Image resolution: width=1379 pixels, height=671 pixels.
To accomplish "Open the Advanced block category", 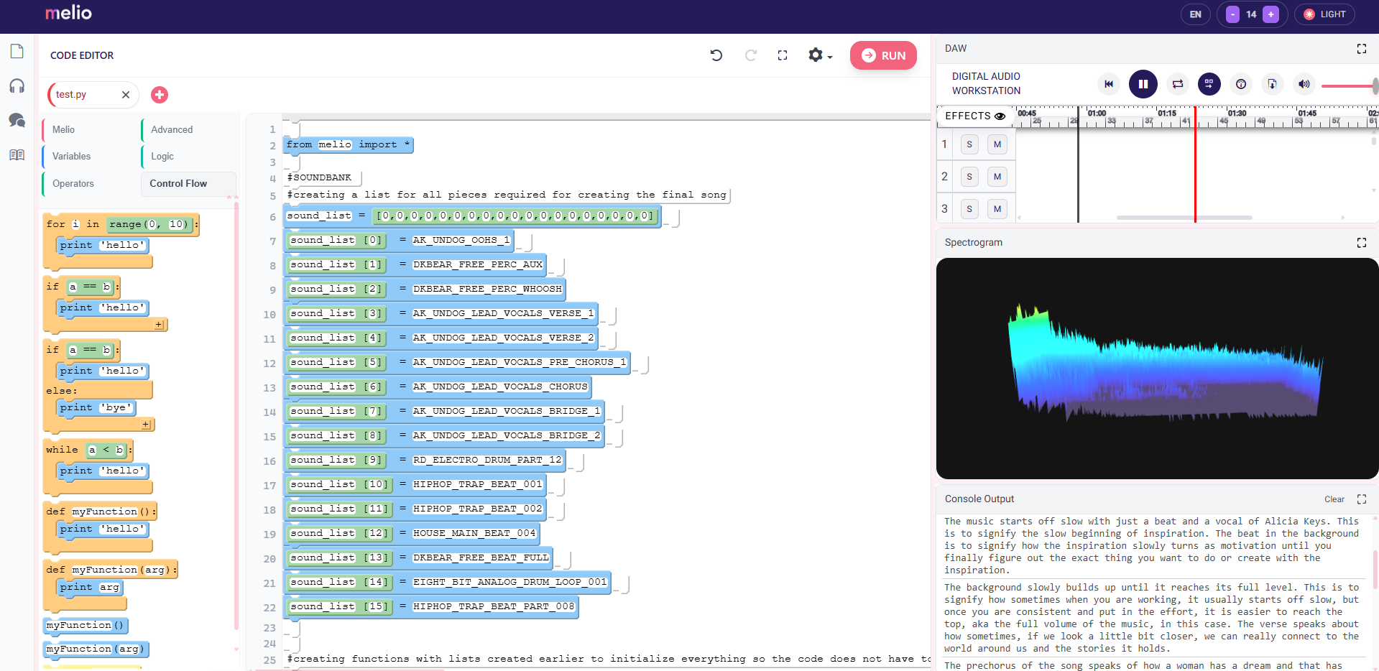I will pyautogui.click(x=172, y=130).
